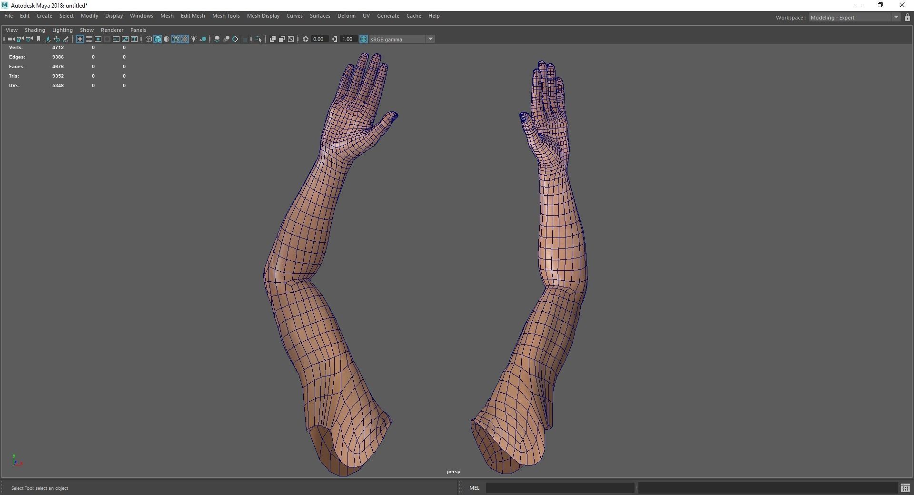Viewport: 914px width, 495px height.
Task: Toggle Textured display mode
Action: (x=185, y=39)
